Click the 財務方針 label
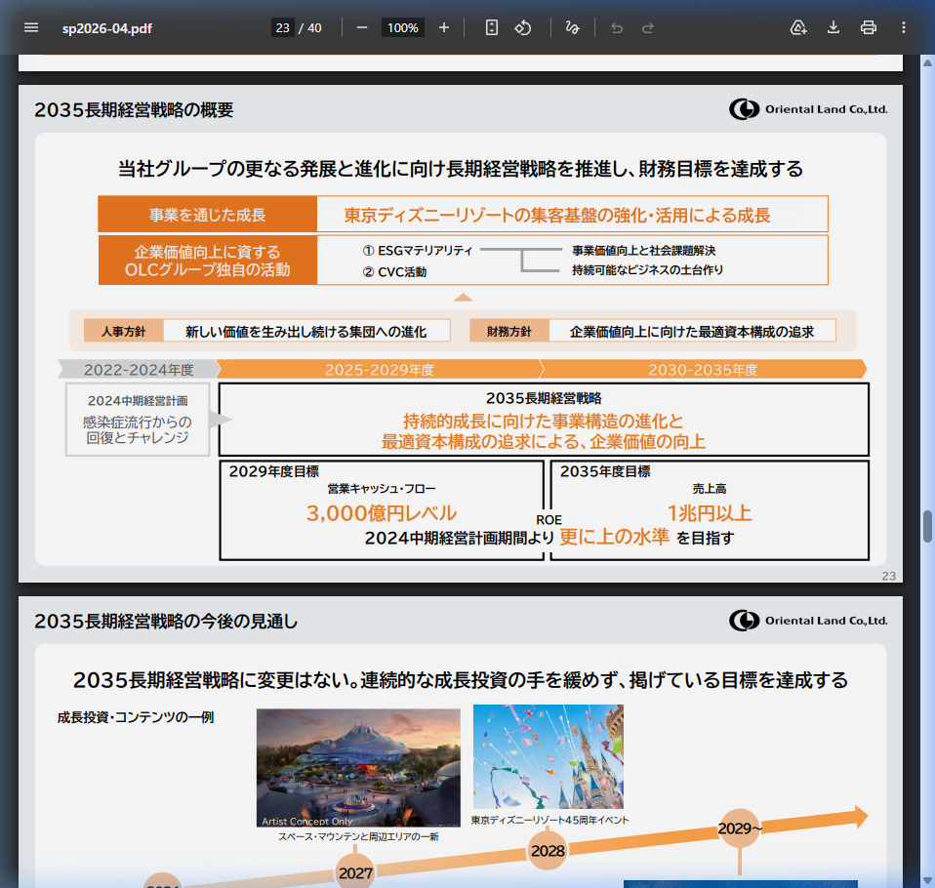935x888 pixels. (x=508, y=331)
